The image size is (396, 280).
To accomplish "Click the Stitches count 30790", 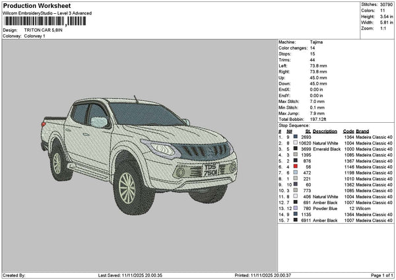I will pyautogui.click(x=386, y=5).
